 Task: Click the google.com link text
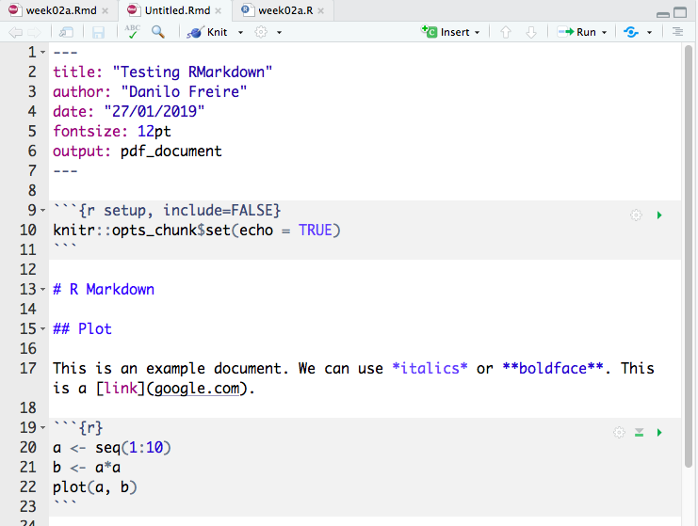[197, 389]
